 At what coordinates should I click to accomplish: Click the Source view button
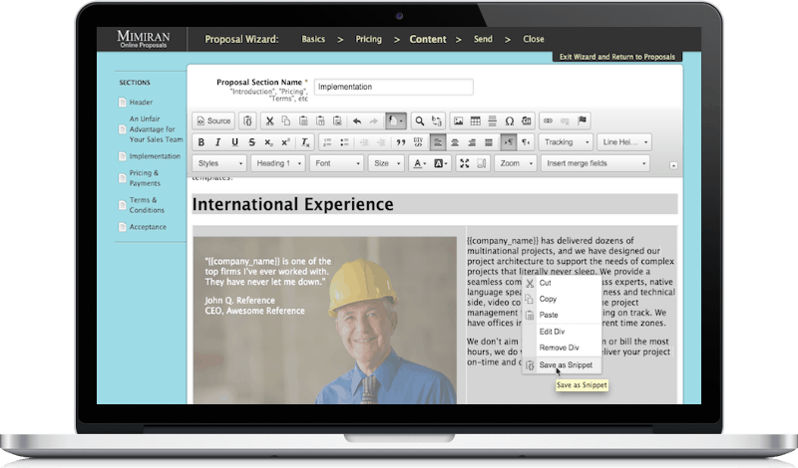[213, 120]
